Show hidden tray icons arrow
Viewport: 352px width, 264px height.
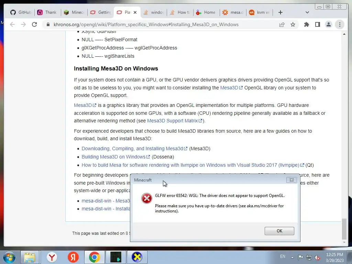pos(292,257)
